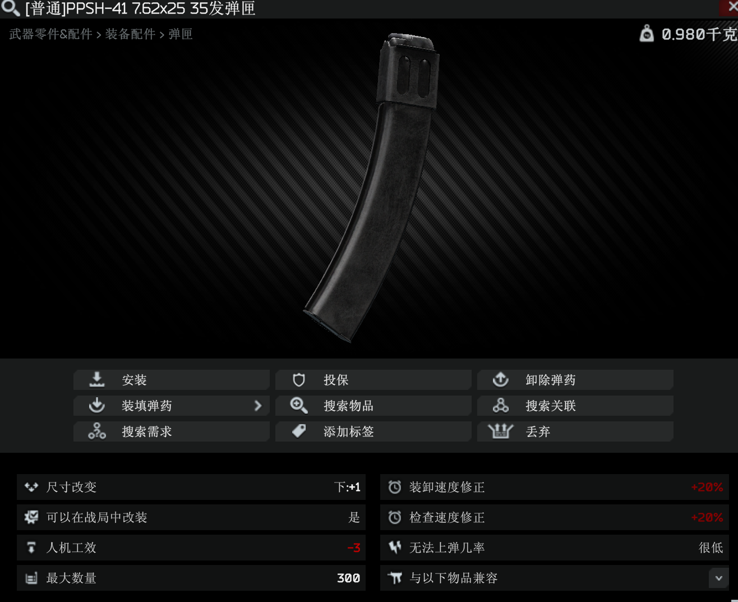Screen dimensions: 738x602
Task: Click the magnifier icon for 搜索物品
Action: point(299,405)
